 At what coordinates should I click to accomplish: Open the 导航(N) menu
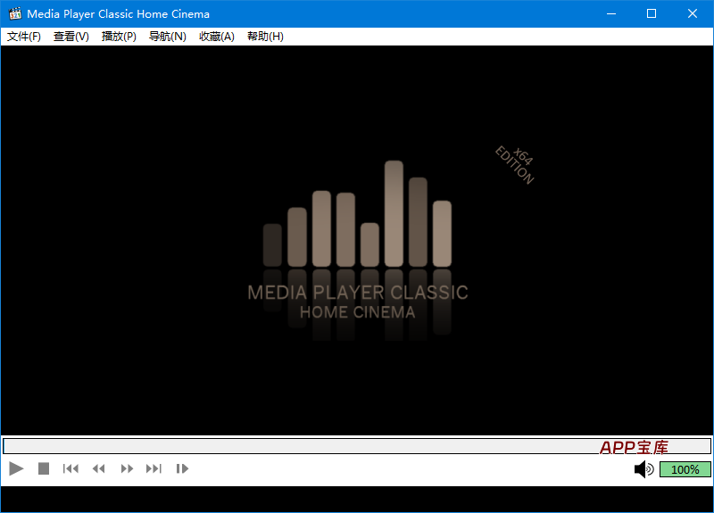168,37
